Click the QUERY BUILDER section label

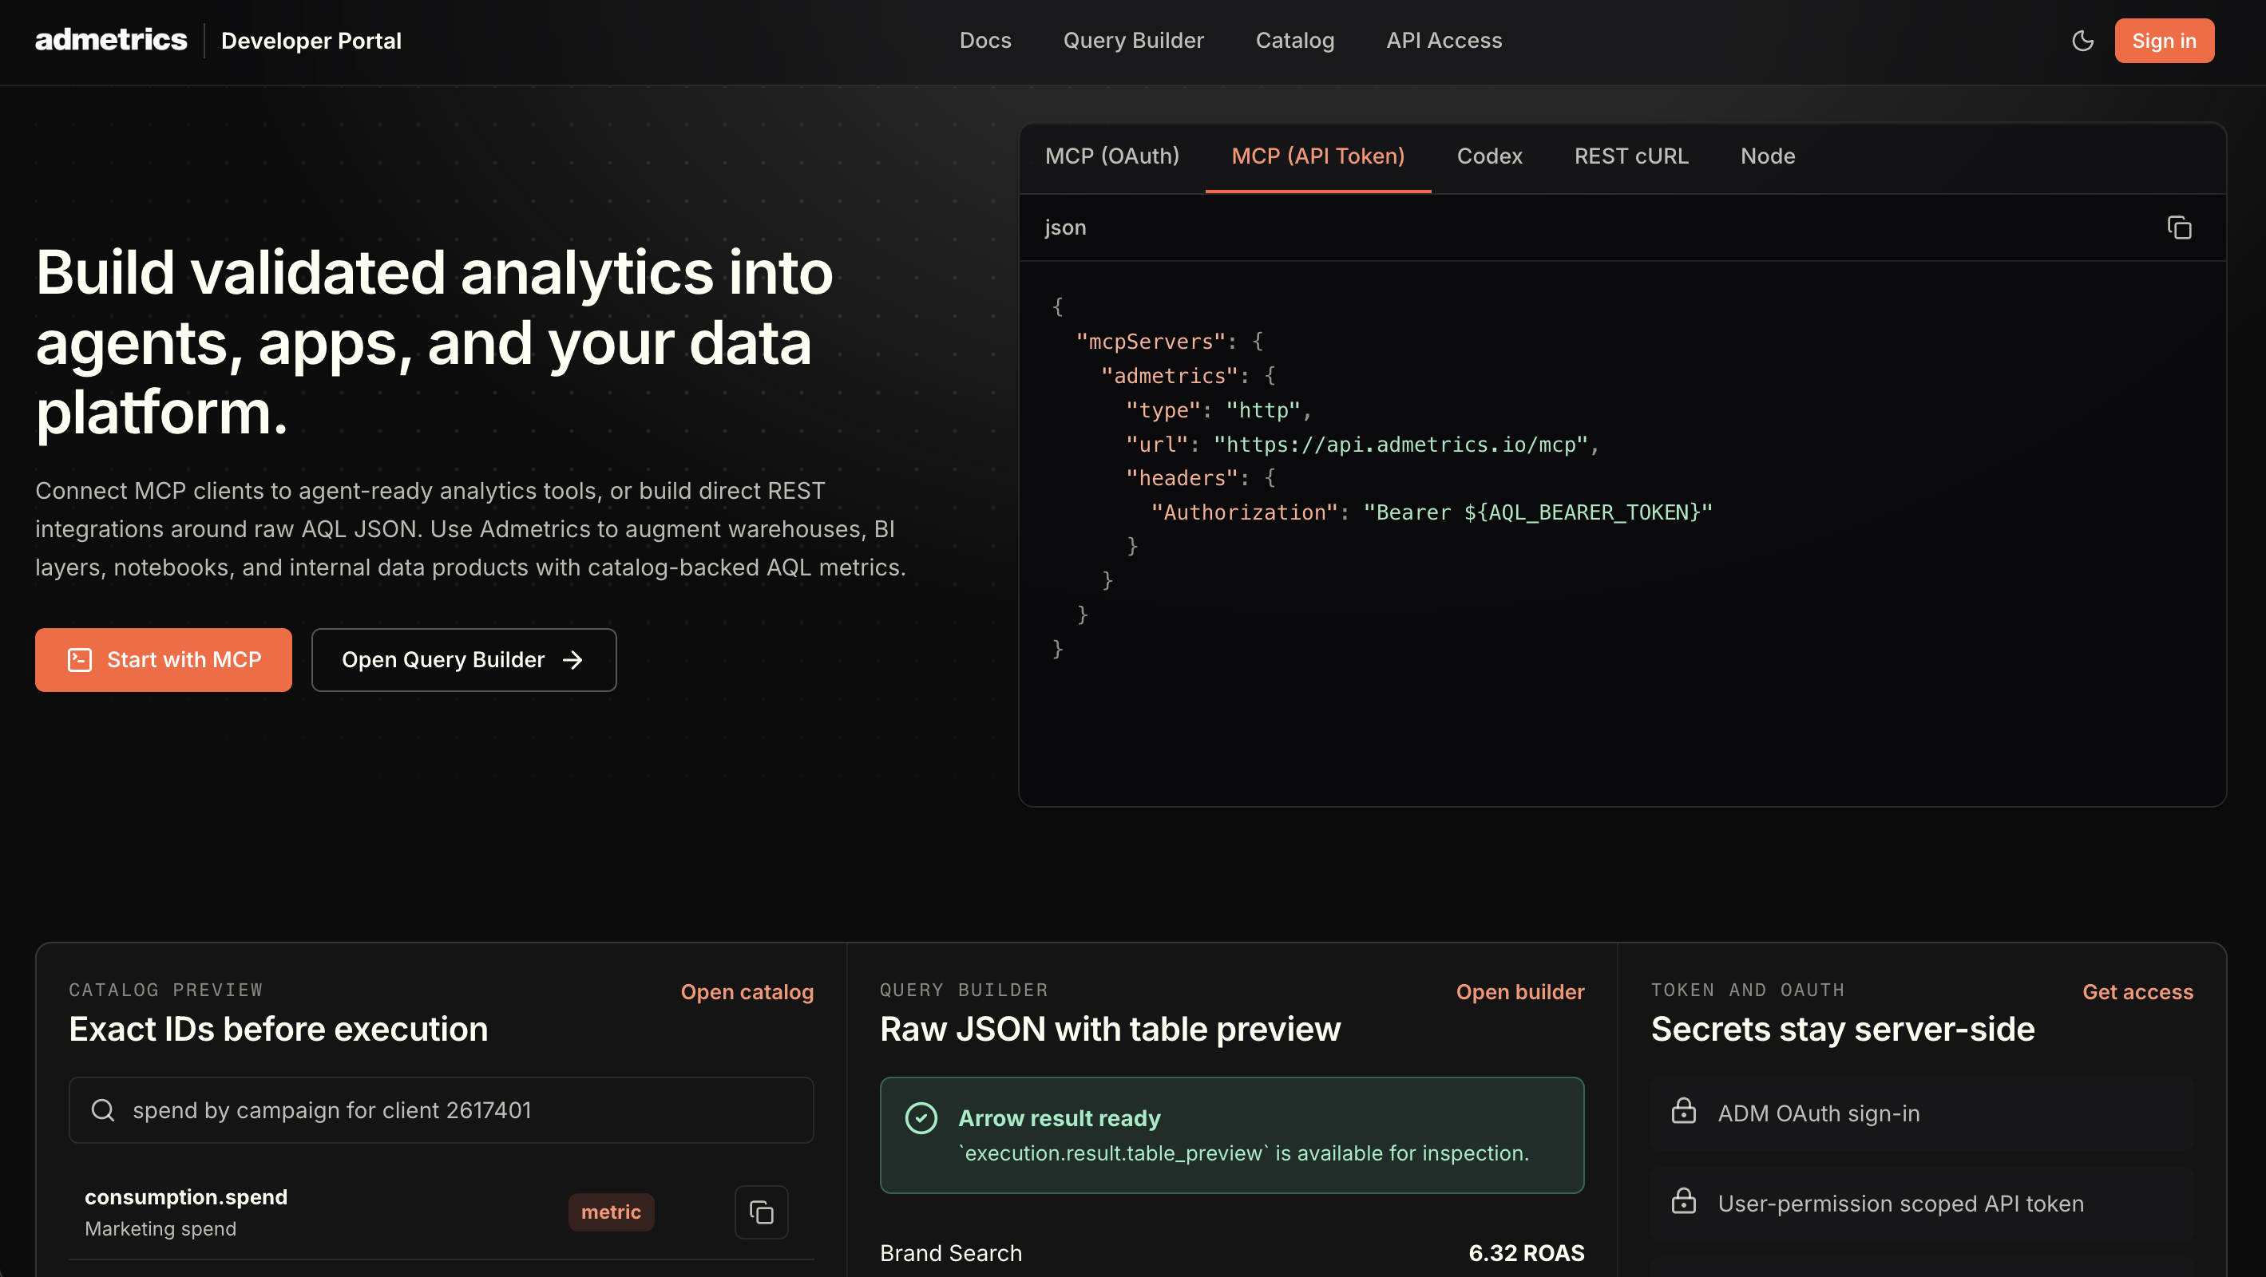(964, 990)
